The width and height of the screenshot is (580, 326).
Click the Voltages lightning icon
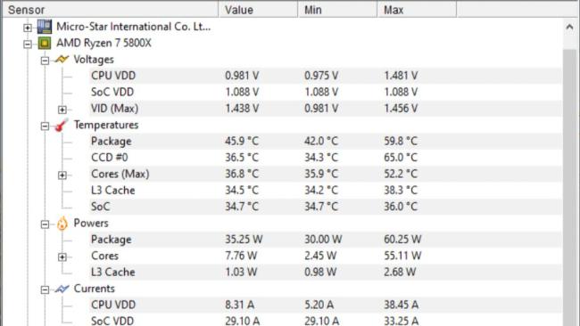[62, 59]
